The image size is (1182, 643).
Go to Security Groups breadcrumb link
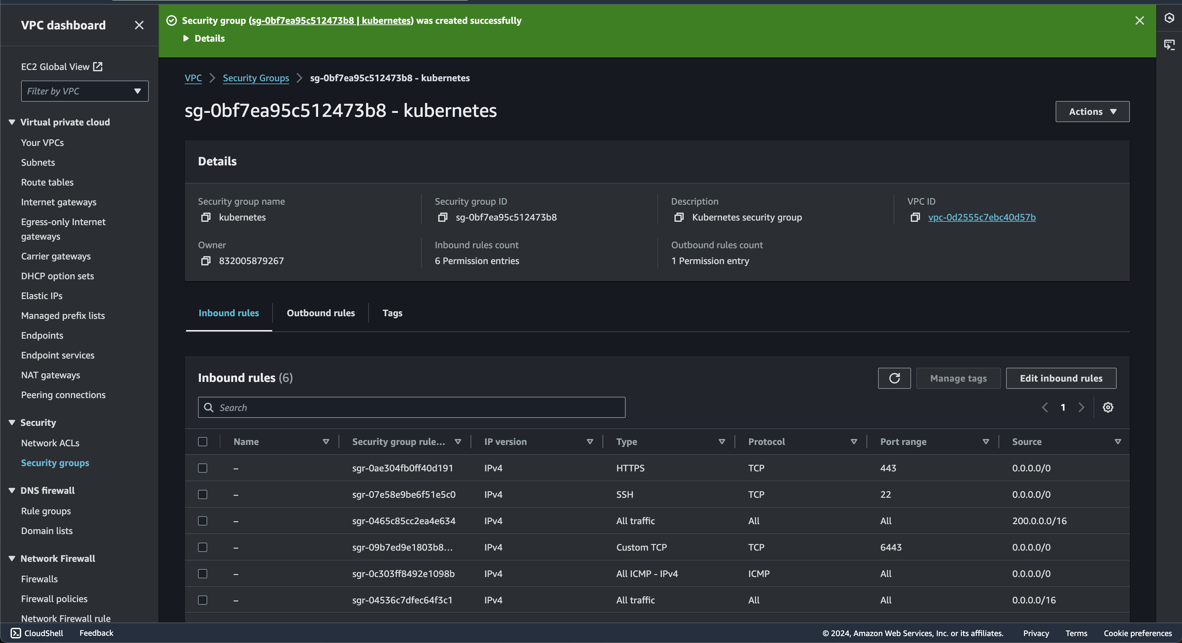click(256, 78)
